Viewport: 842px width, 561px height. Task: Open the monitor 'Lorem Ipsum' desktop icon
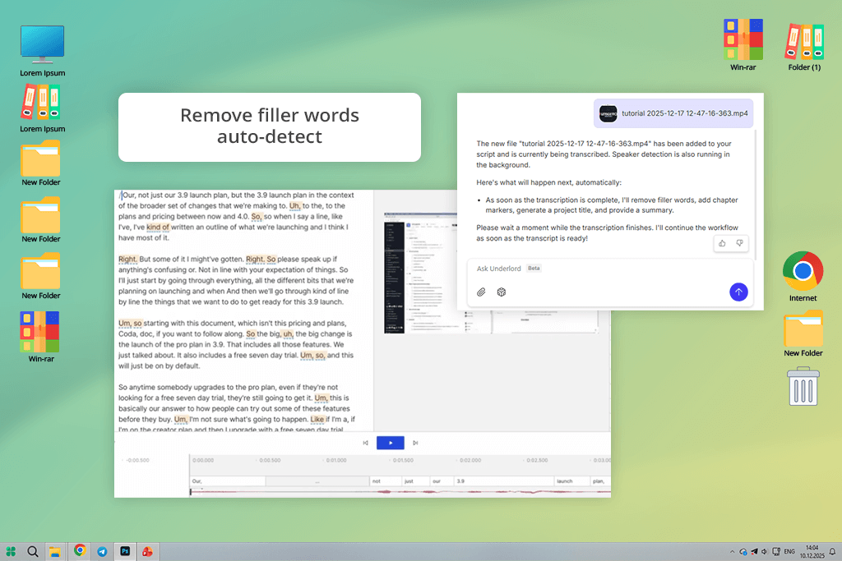(43, 51)
